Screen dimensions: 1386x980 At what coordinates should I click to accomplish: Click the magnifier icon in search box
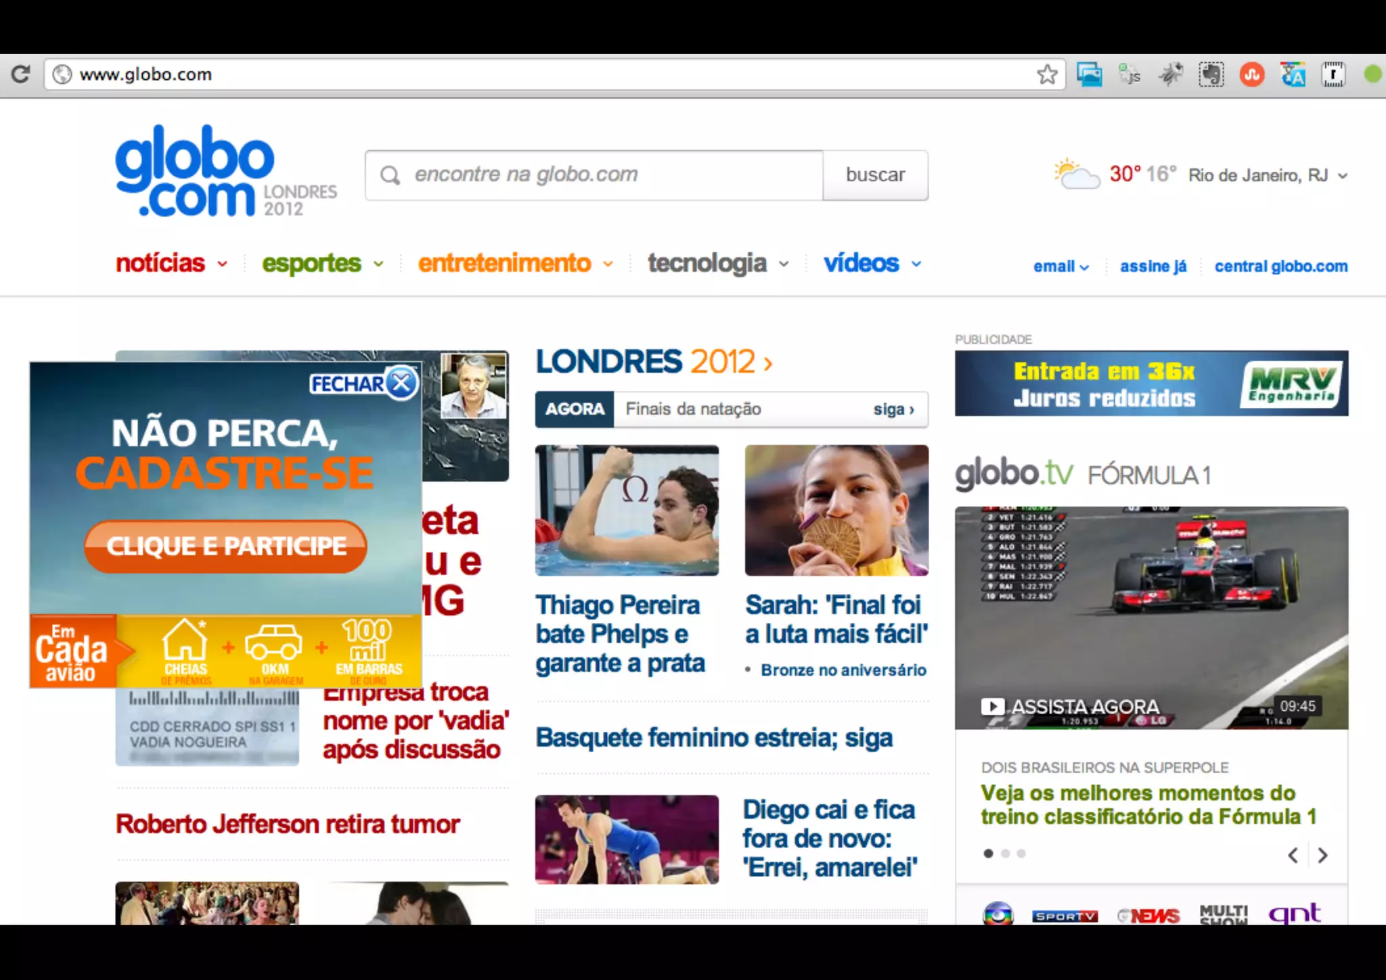tap(390, 175)
